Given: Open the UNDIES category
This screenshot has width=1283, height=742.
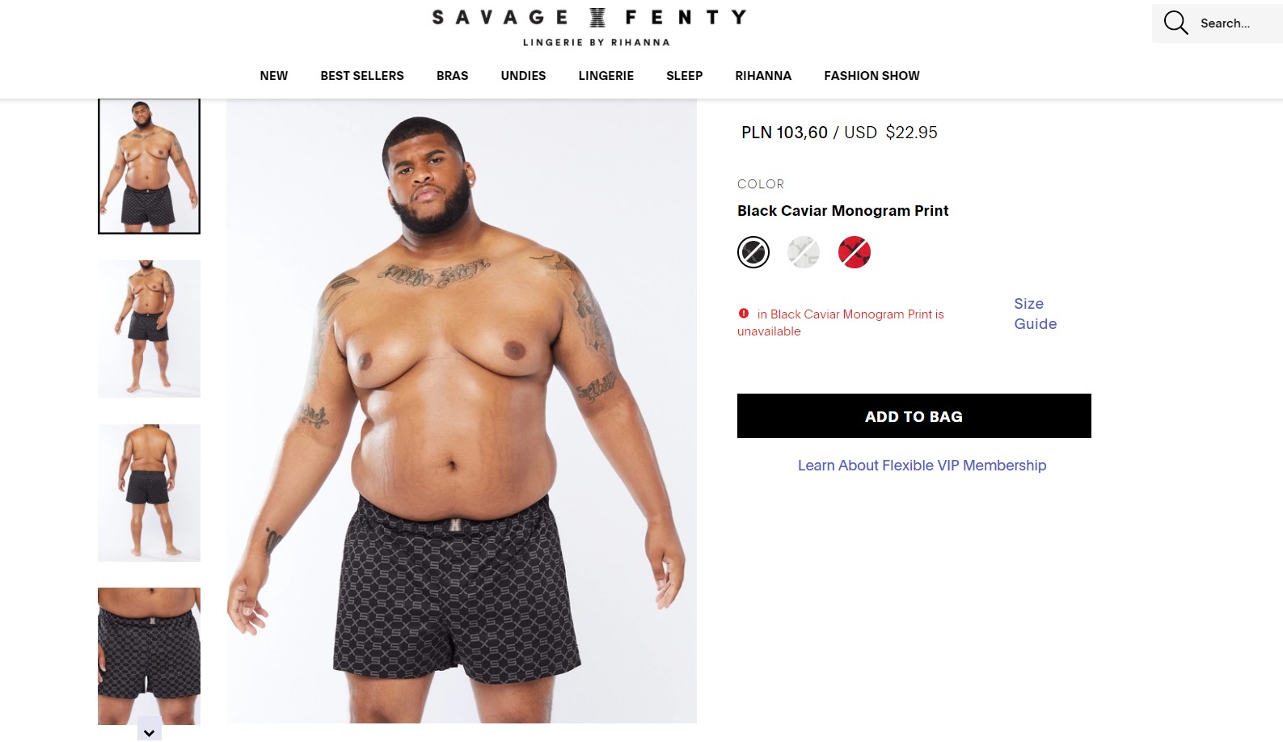Looking at the screenshot, I should click(523, 76).
